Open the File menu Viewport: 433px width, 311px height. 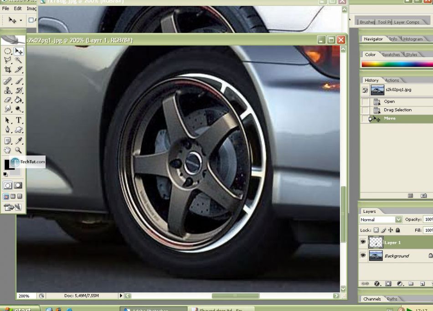click(5, 9)
